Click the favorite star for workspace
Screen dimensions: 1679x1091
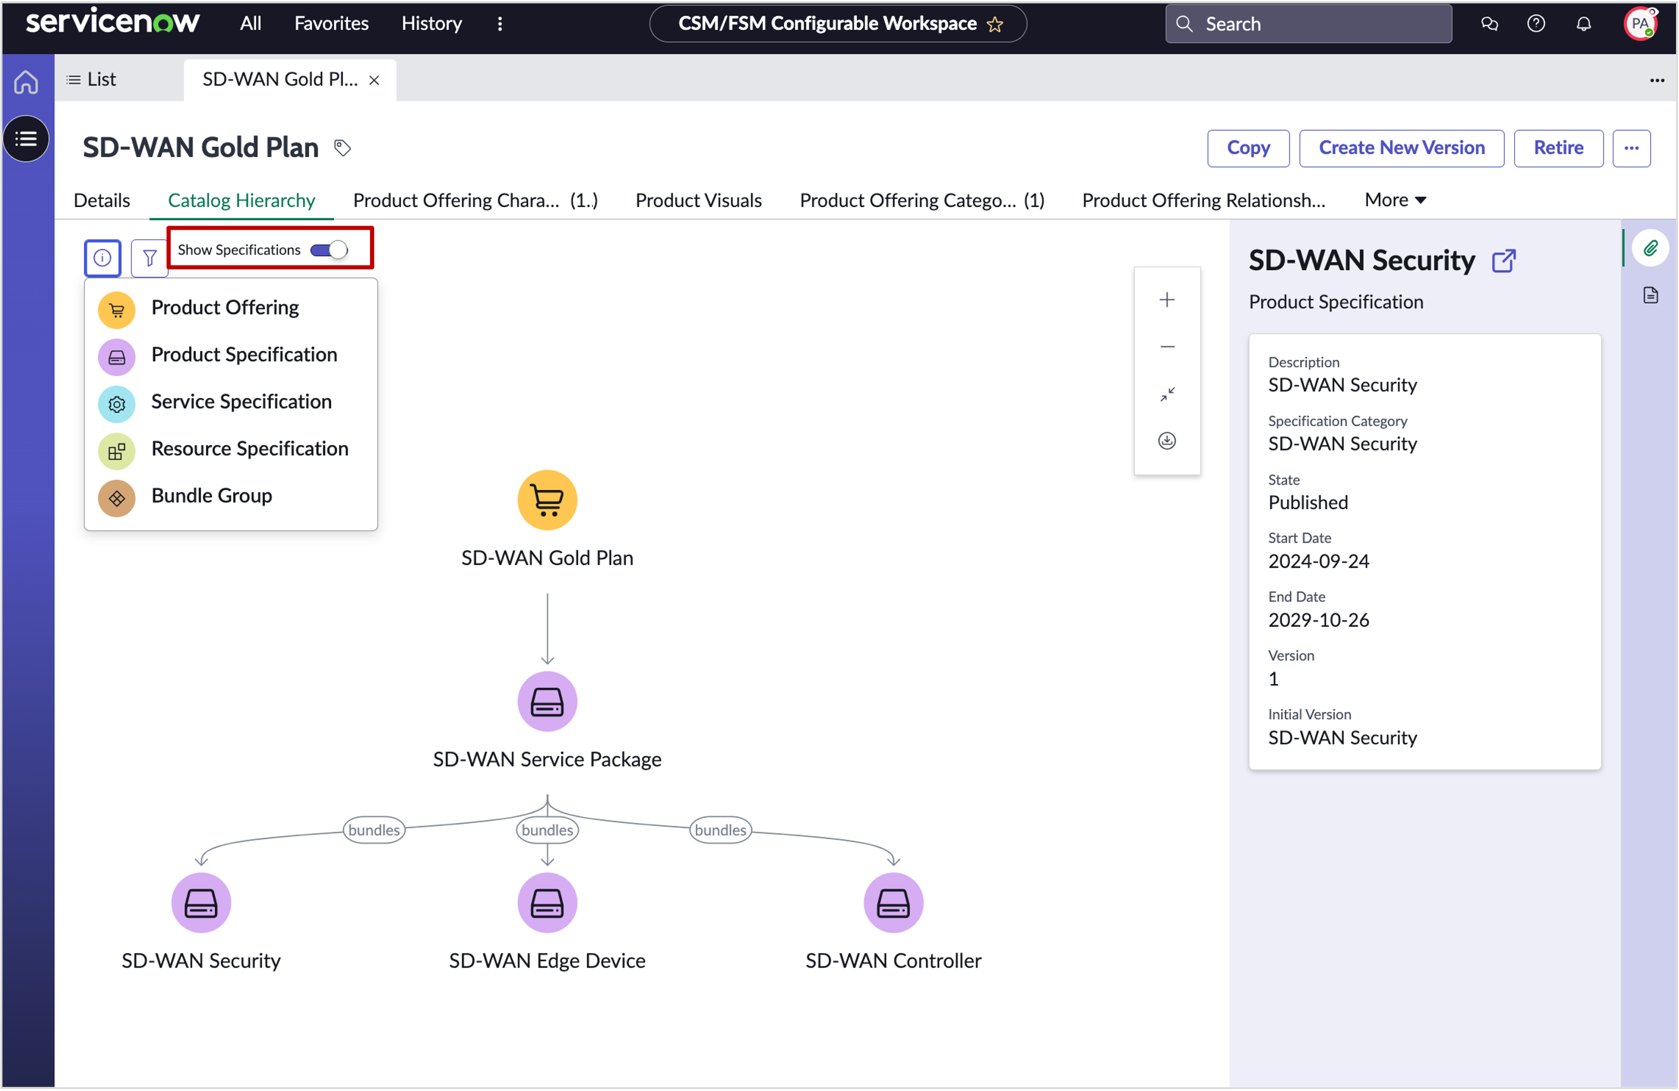click(x=995, y=24)
